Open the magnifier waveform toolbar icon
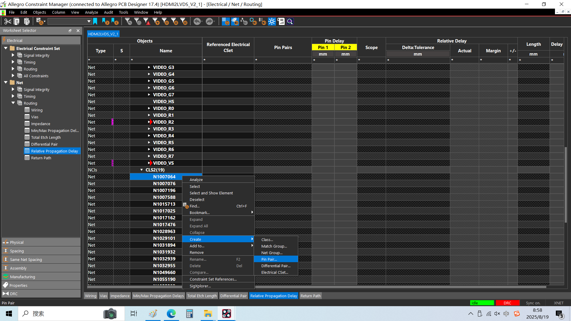This screenshot has height=321, width=571. coord(290,21)
